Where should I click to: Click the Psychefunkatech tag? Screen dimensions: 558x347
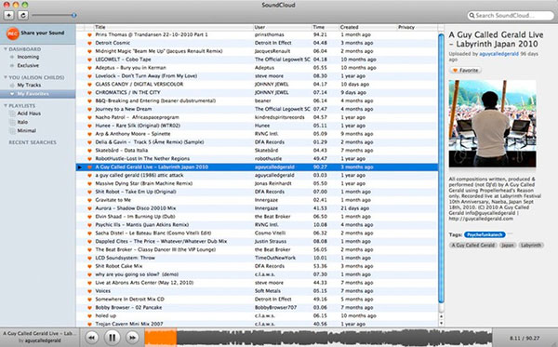tap(485, 234)
